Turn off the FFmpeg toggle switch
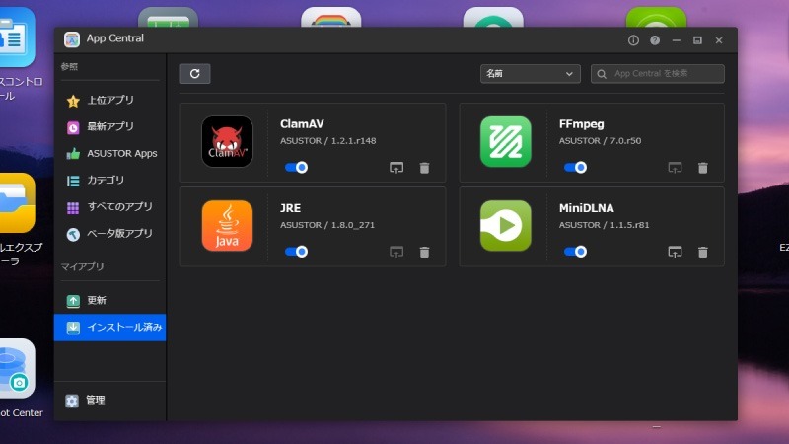Image resolution: width=789 pixels, height=444 pixels. tap(575, 168)
